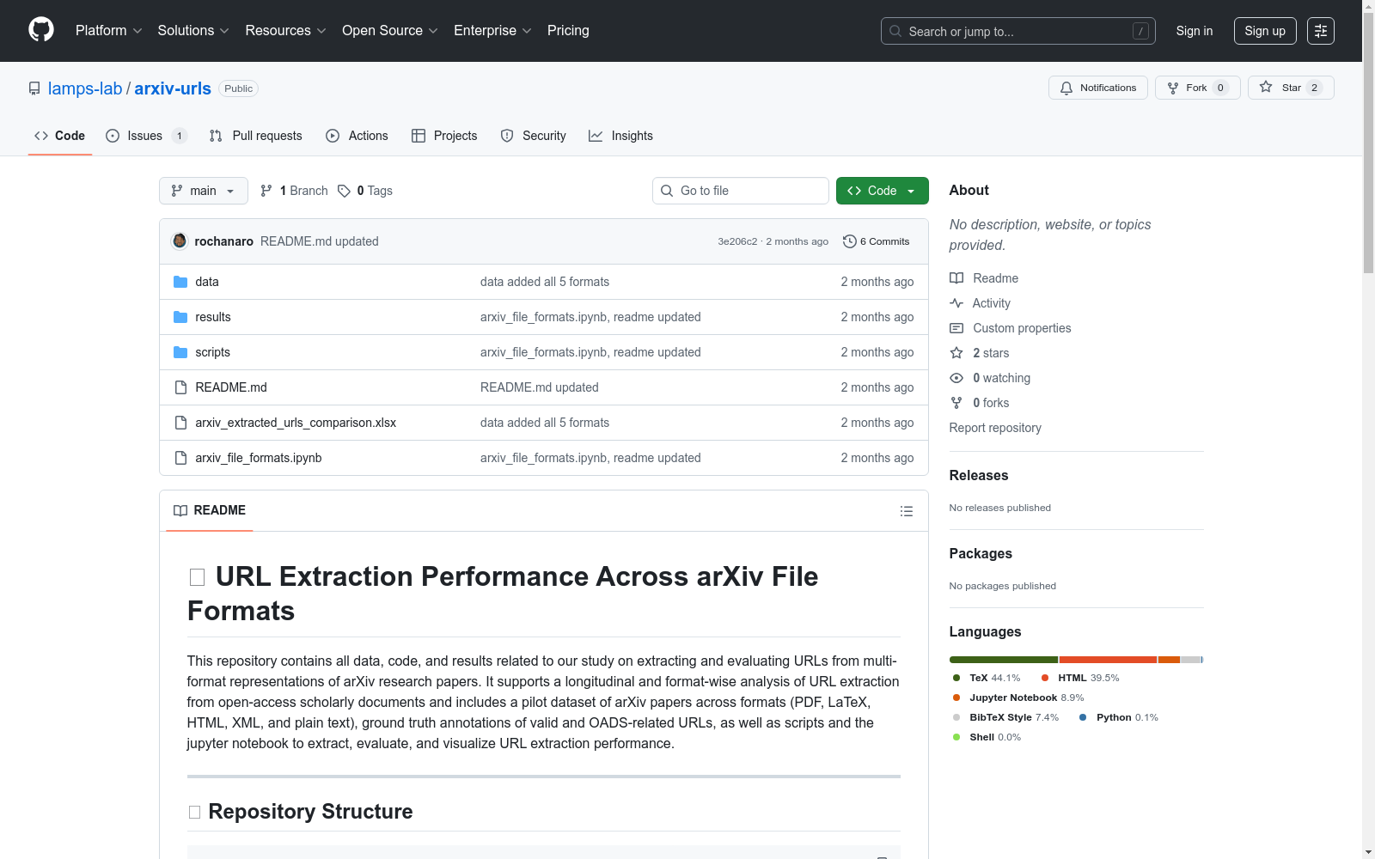The height and width of the screenshot is (859, 1375).
Task: Click the branch icon beside 1 Branch
Action: click(x=266, y=191)
